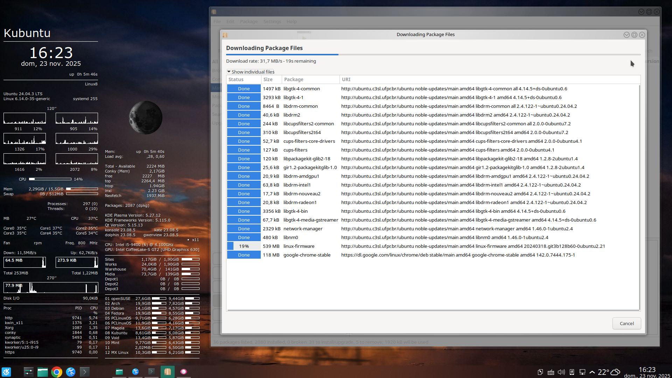Click the keyboard layout tray icon
Image resolution: width=672 pixels, height=378 pixels.
coord(551,372)
